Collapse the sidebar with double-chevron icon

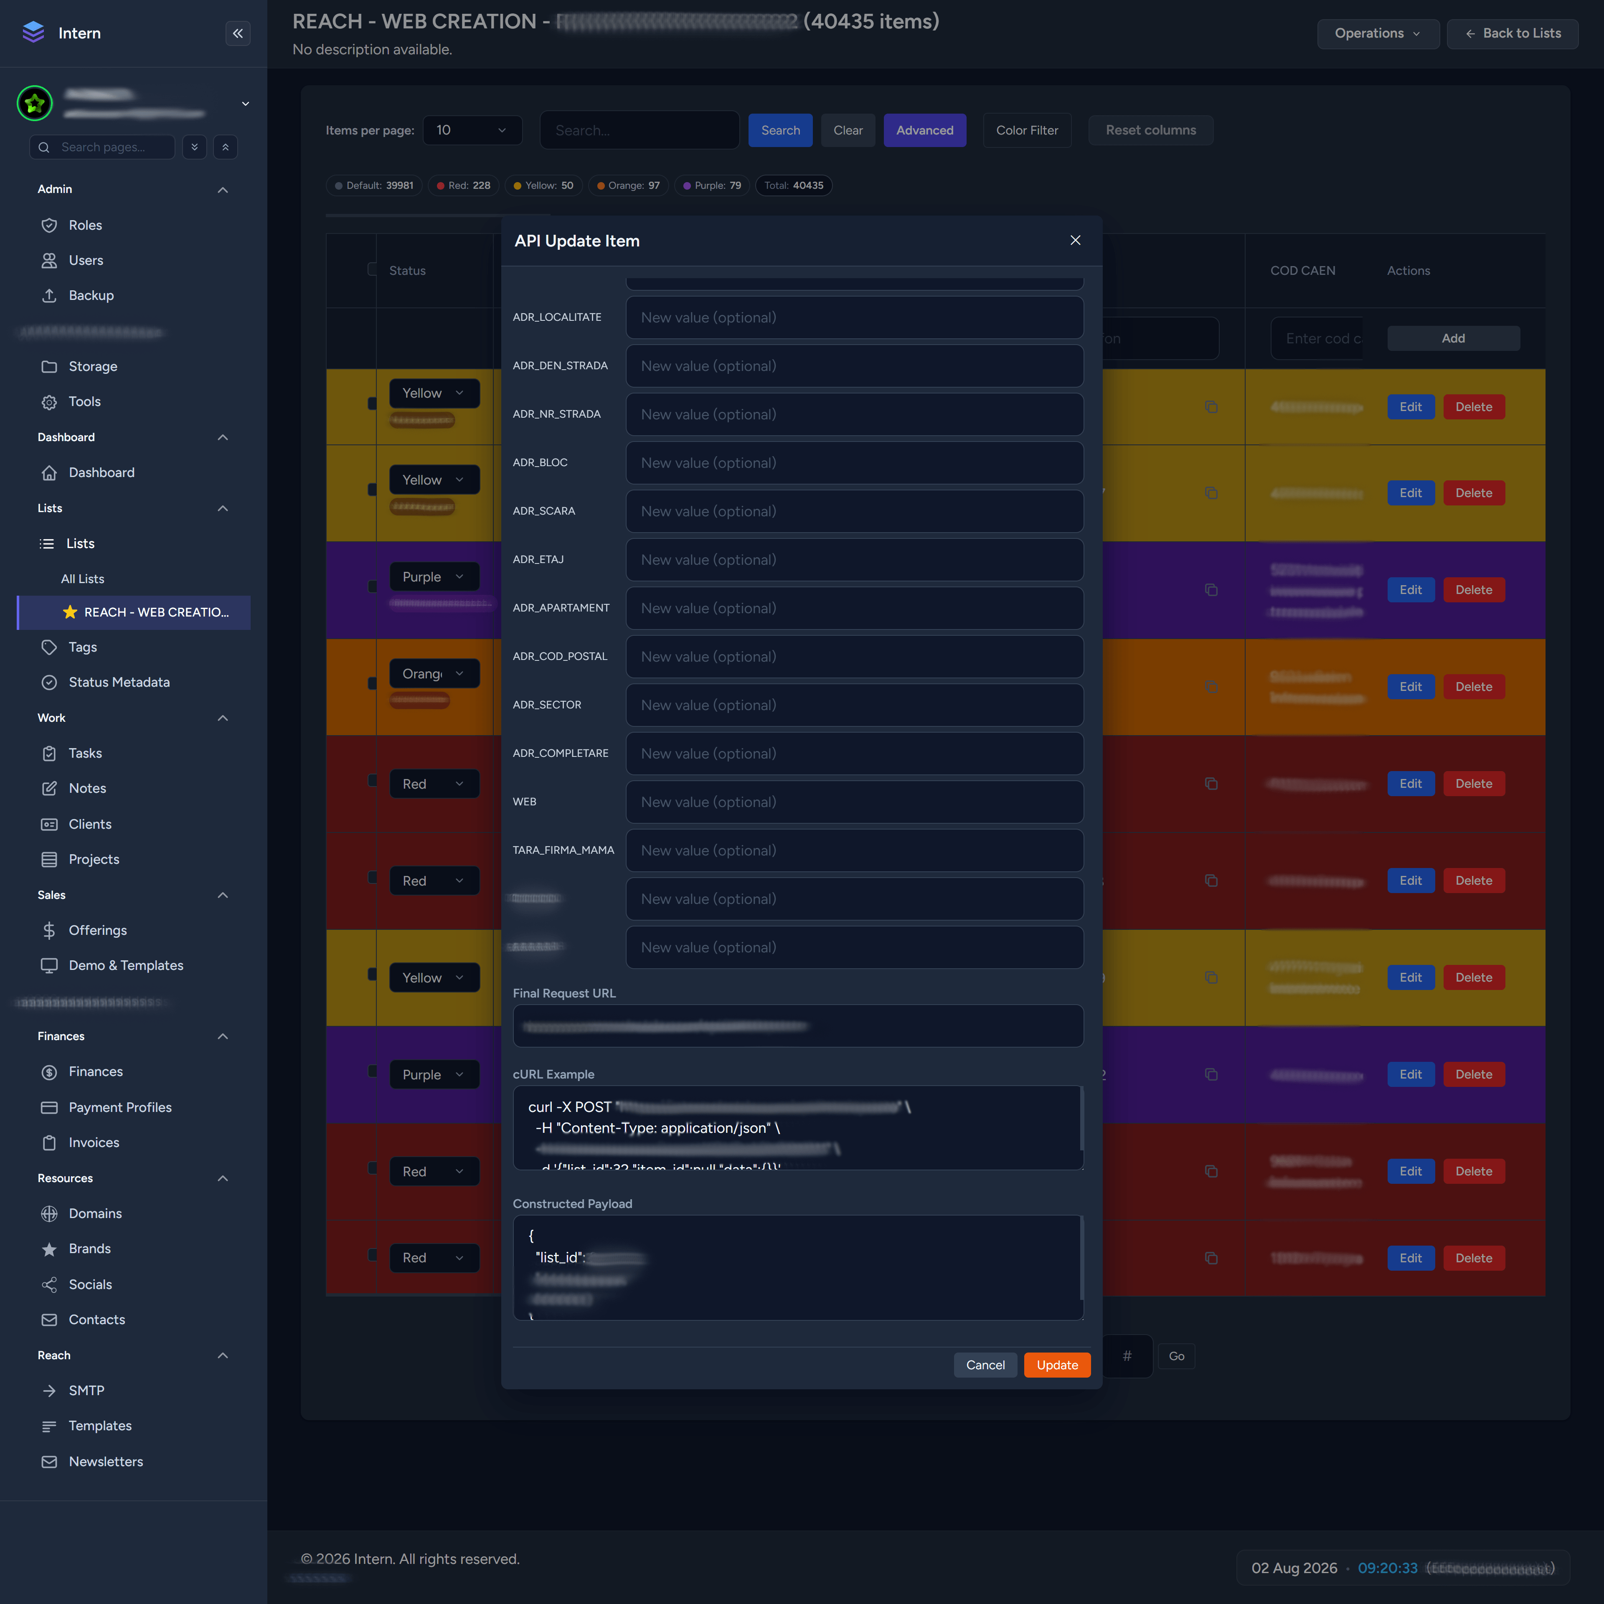click(x=237, y=33)
